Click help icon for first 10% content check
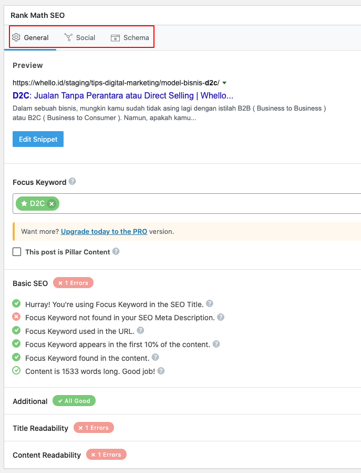This screenshot has height=473, width=361. tap(216, 344)
